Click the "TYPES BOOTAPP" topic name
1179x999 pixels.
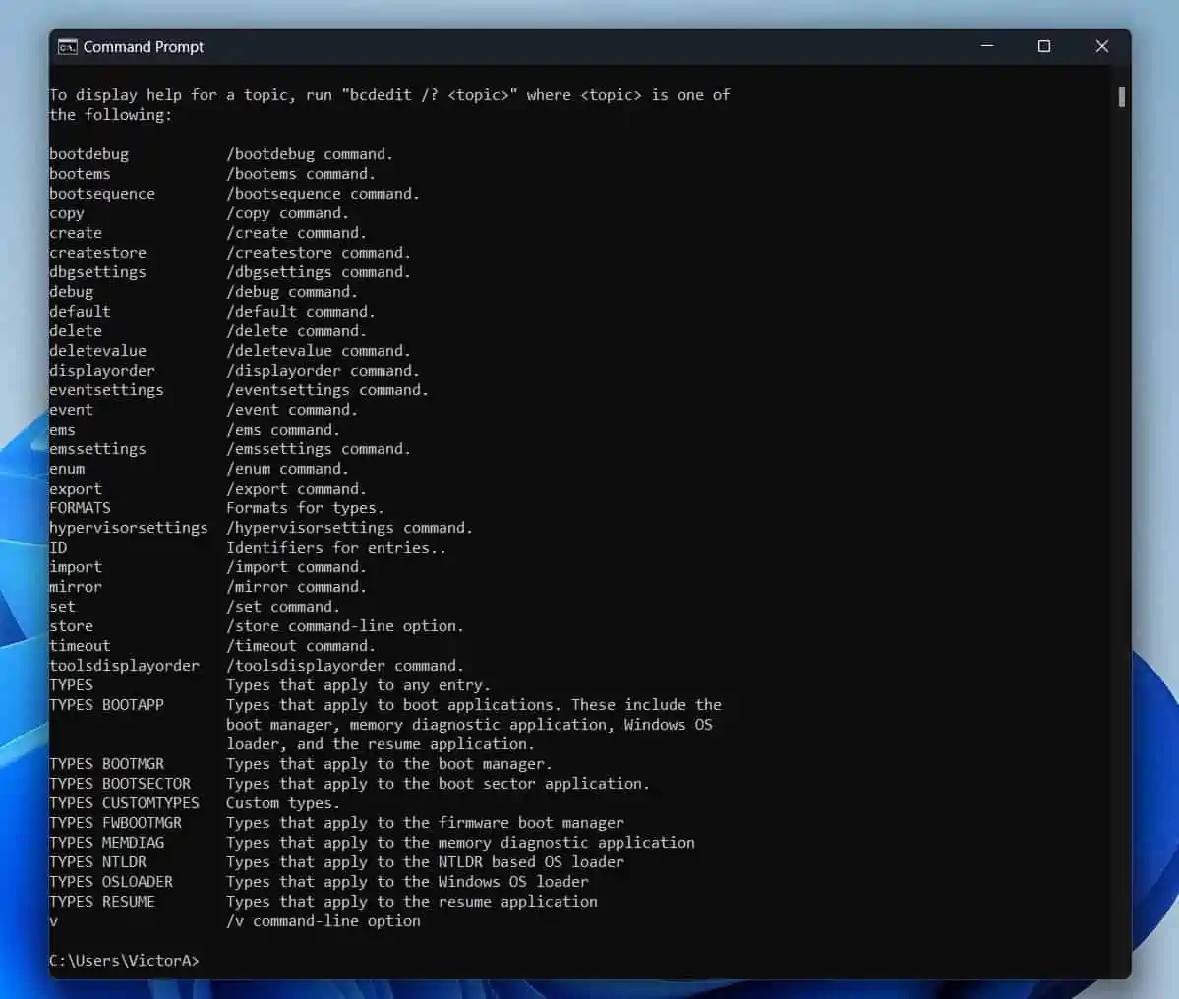(107, 705)
